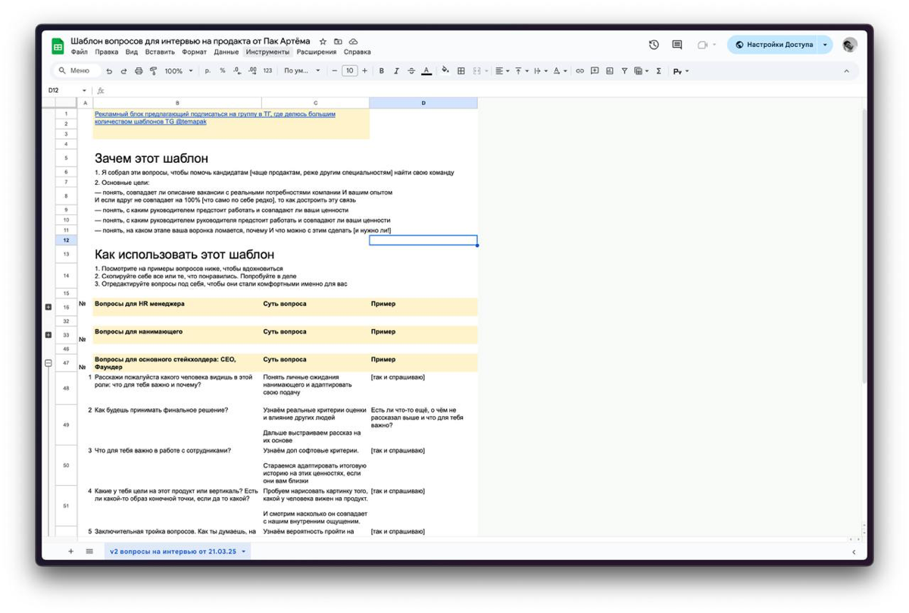Open the Вставить menu
This screenshot has height=613, width=909.
(160, 52)
